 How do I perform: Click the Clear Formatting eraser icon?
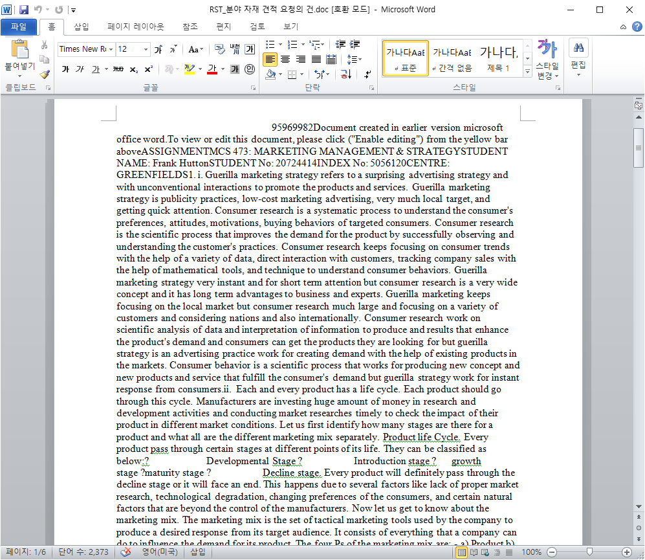coord(219,49)
